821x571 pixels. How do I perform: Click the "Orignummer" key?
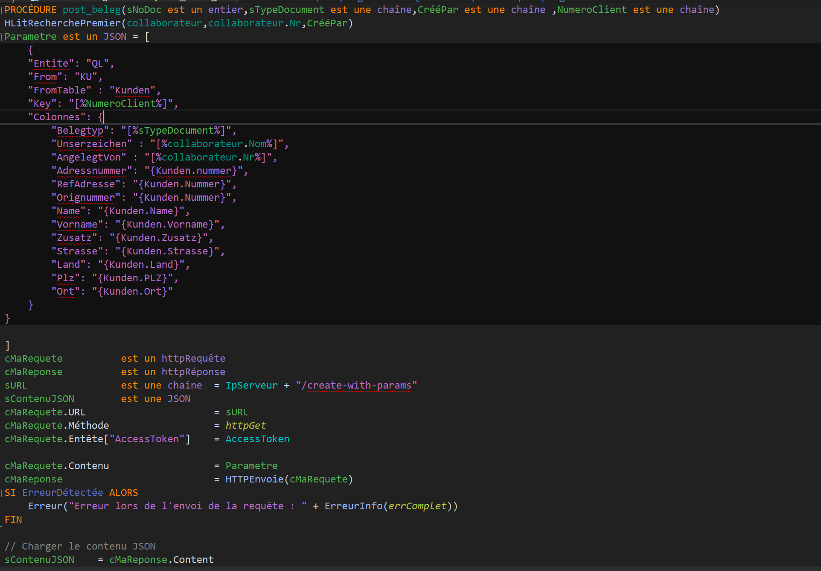[86, 198]
